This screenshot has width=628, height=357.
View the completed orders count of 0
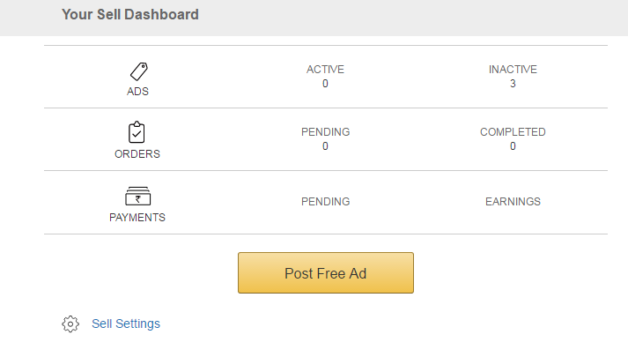pyautogui.click(x=513, y=146)
